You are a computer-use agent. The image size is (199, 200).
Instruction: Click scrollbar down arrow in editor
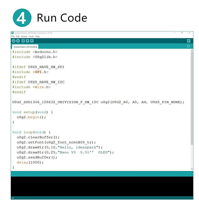pyautogui.click(x=192, y=169)
